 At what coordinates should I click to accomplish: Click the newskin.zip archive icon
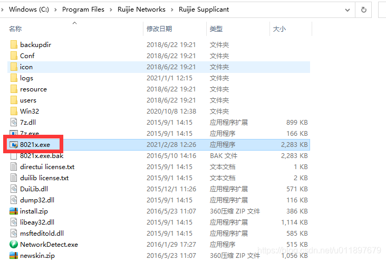(14, 256)
